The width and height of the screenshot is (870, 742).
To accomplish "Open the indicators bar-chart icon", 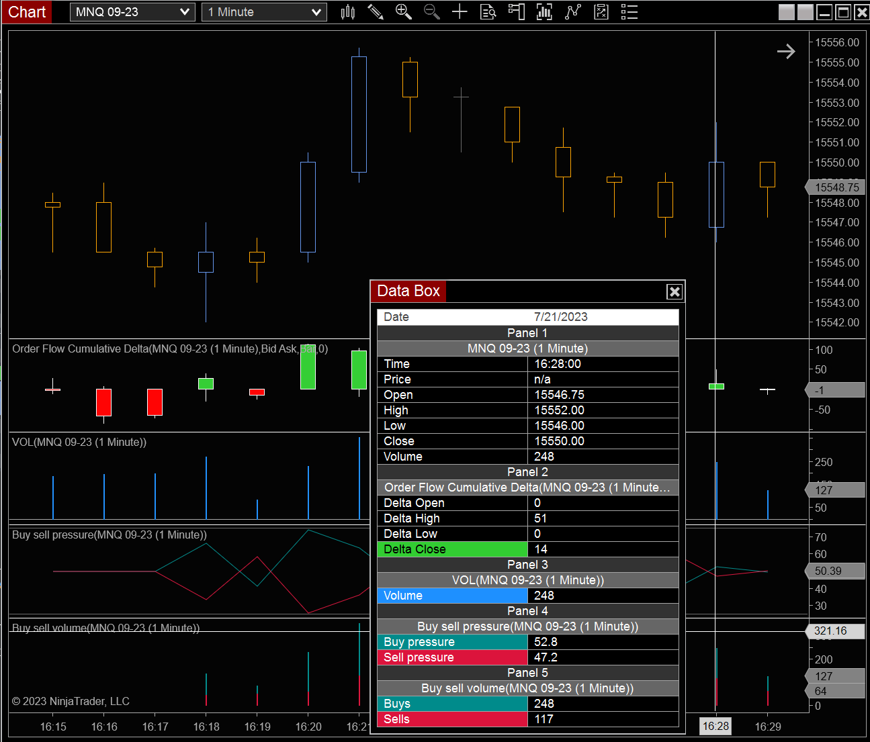I will click(544, 11).
